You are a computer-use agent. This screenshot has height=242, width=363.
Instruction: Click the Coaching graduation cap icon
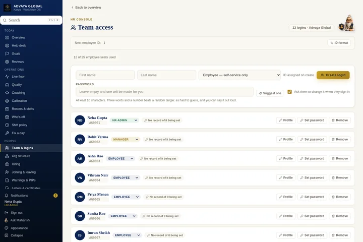[7, 93]
